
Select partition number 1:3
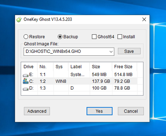43,88
